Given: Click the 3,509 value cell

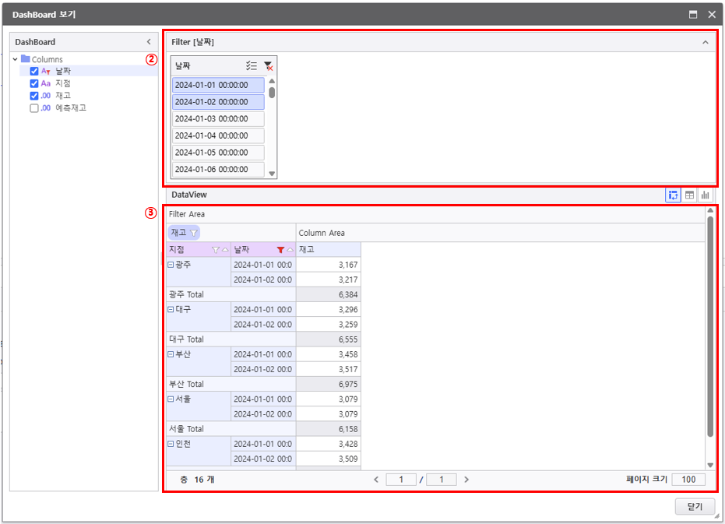Looking at the screenshot, I should coord(329,459).
